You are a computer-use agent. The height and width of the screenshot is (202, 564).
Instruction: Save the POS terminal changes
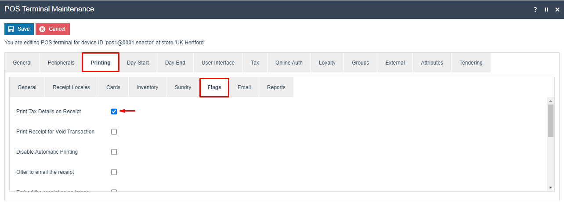pyautogui.click(x=19, y=29)
